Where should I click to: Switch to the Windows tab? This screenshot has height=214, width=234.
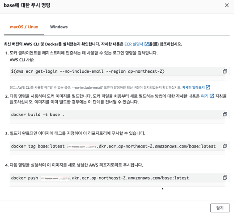coord(59,27)
